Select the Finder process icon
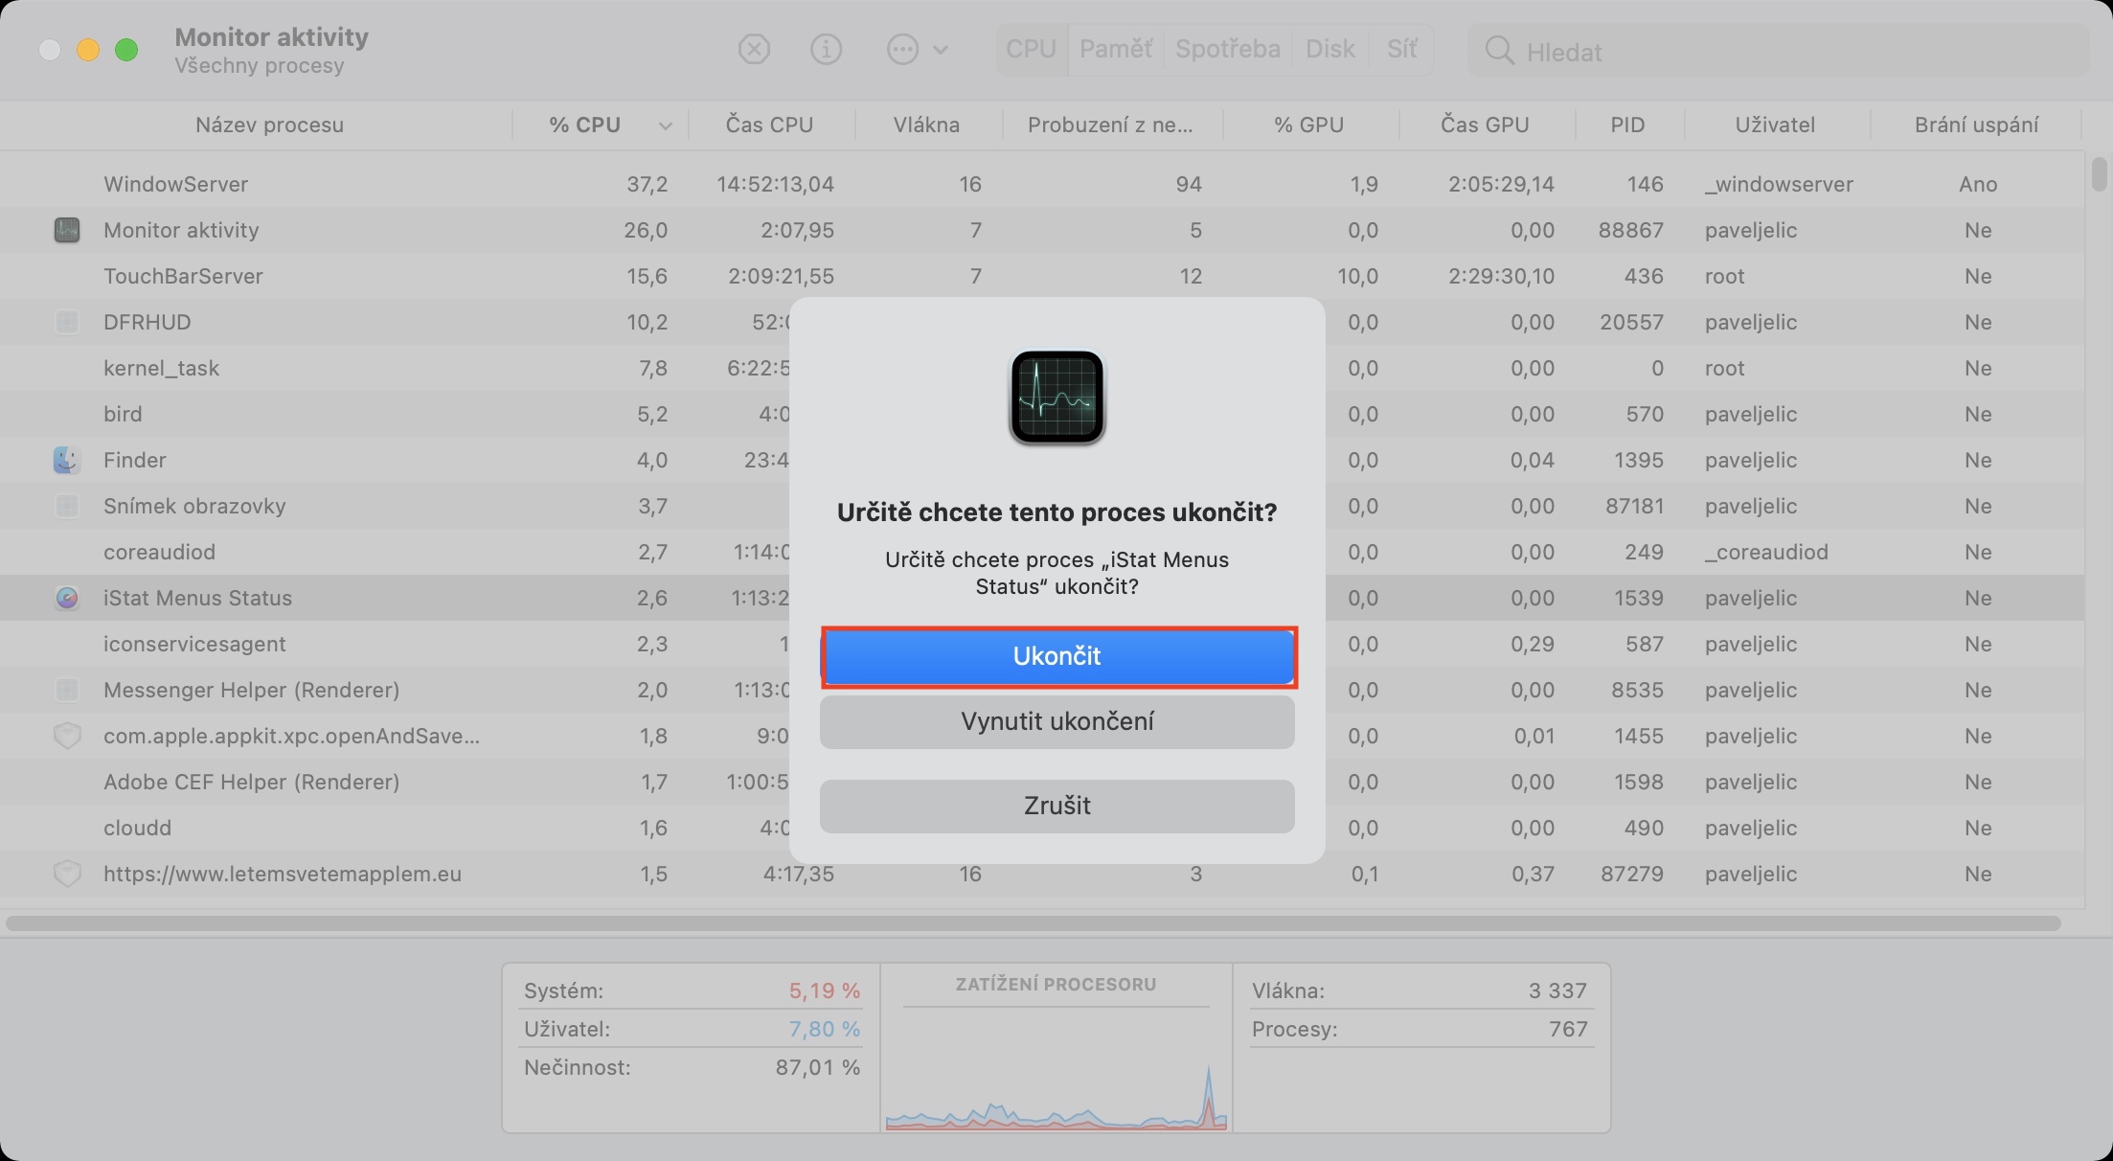This screenshot has width=2113, height=1161. [x=66, y=460]
